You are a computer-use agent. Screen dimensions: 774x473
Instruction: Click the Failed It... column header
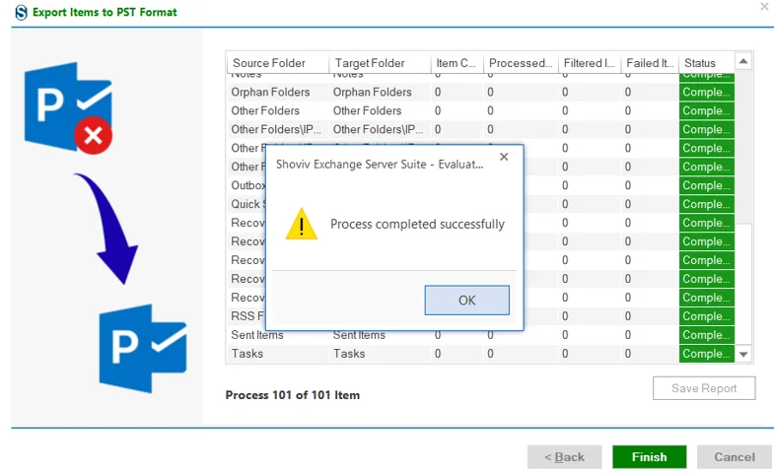click(650, 63)
